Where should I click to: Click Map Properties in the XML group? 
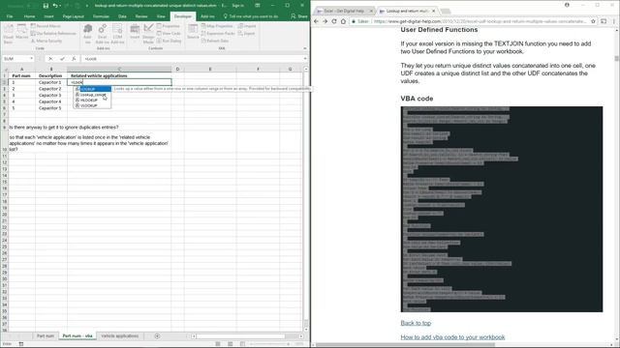click(217, 26)
